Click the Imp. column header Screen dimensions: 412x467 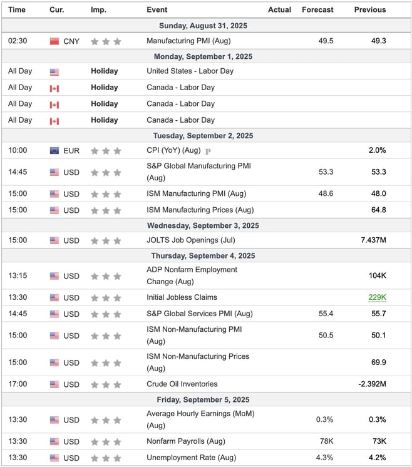click(98, 10)
